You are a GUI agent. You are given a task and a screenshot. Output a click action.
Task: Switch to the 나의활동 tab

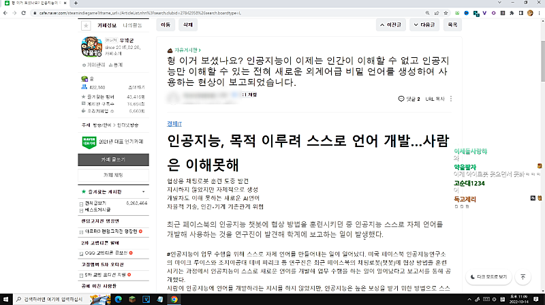point(132,25)
